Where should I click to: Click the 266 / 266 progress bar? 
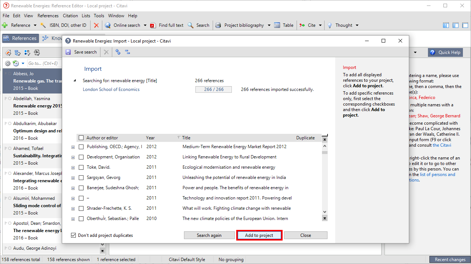point(213,89)
